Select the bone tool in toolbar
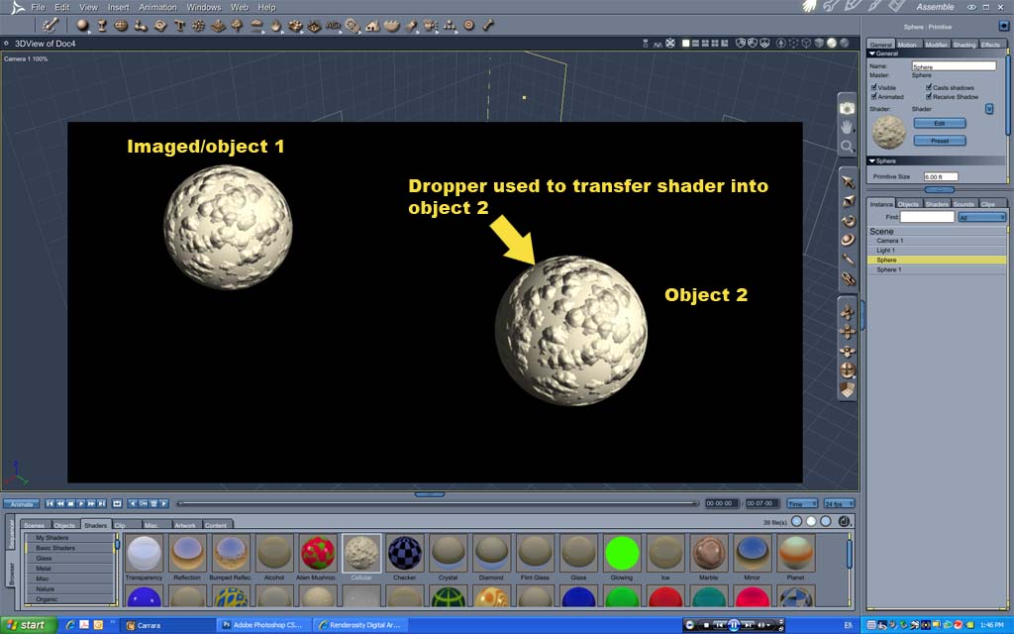The image size is (1014, 634). click(x=488, y=25)
